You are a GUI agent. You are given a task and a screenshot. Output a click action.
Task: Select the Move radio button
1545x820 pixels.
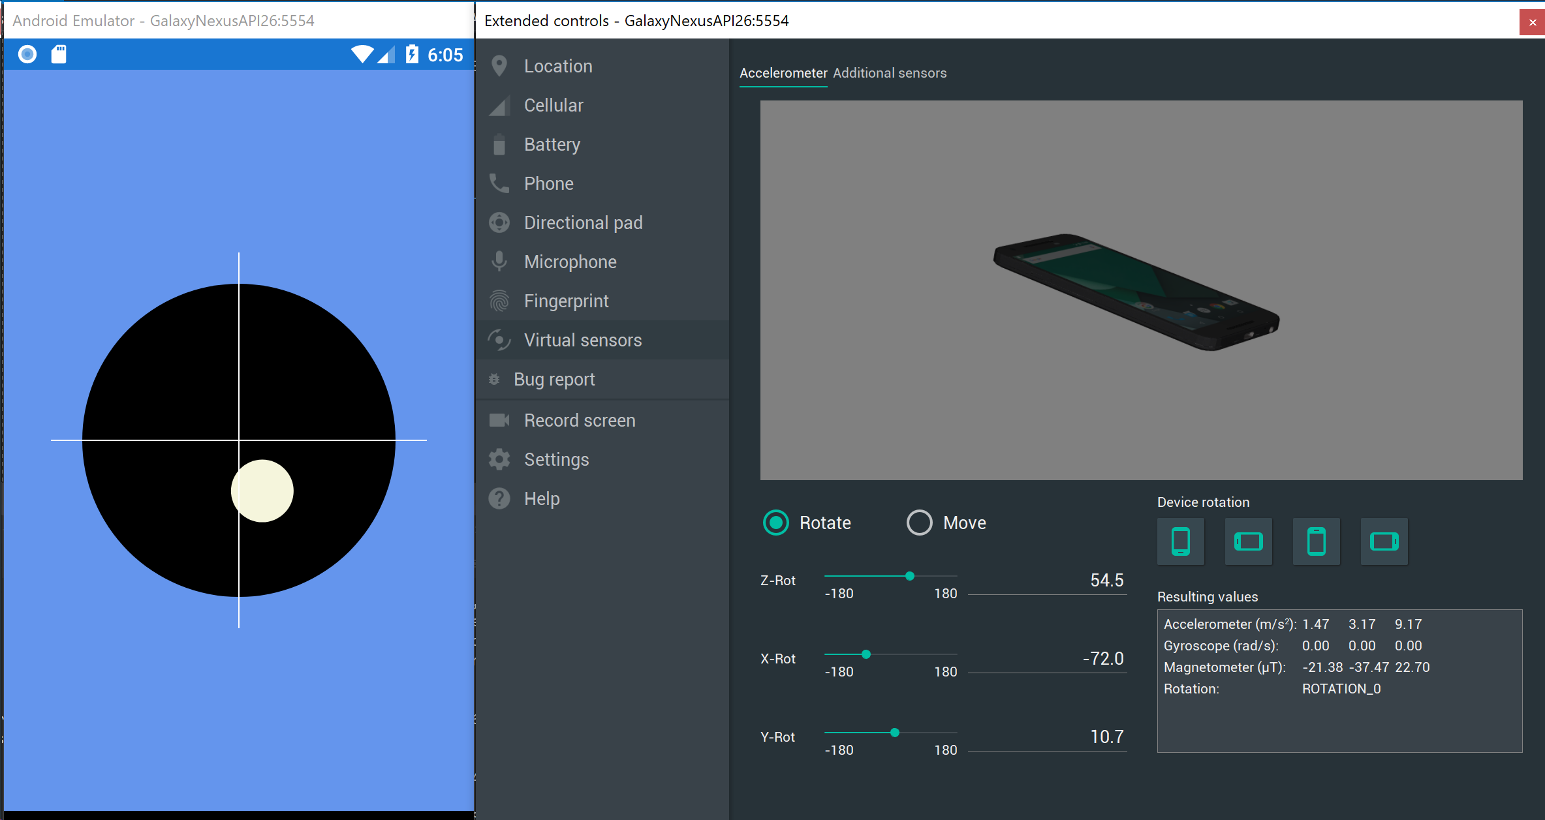point(919,523)
